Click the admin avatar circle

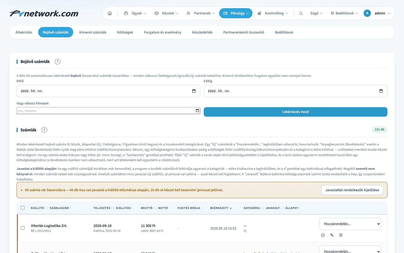click(x=367, y=13)
